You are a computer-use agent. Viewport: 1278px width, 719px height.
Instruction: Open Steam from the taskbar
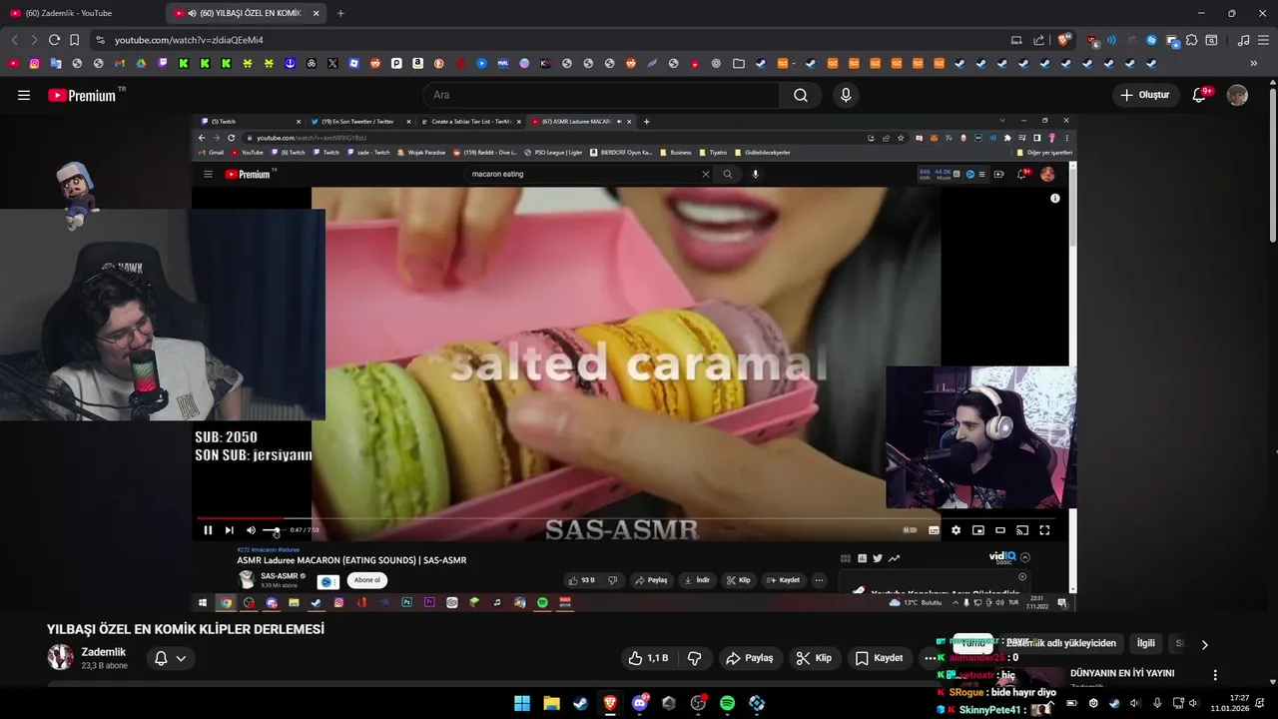[580, 703]
